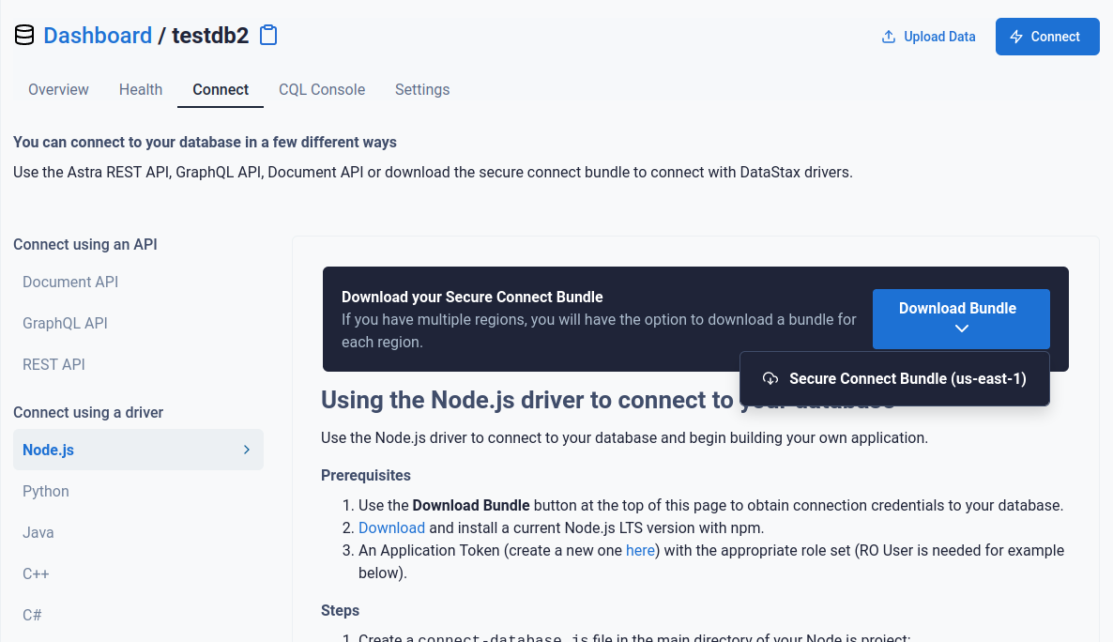Click 'Connect using a driver' heading
1113x642 pixels.
pos(88,413)
